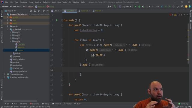Commit changes with Git checkmark icon

click(166, 7)
